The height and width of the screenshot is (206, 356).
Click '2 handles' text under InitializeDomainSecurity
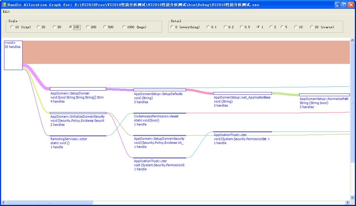pyautogui.click(x=57, y=125)
